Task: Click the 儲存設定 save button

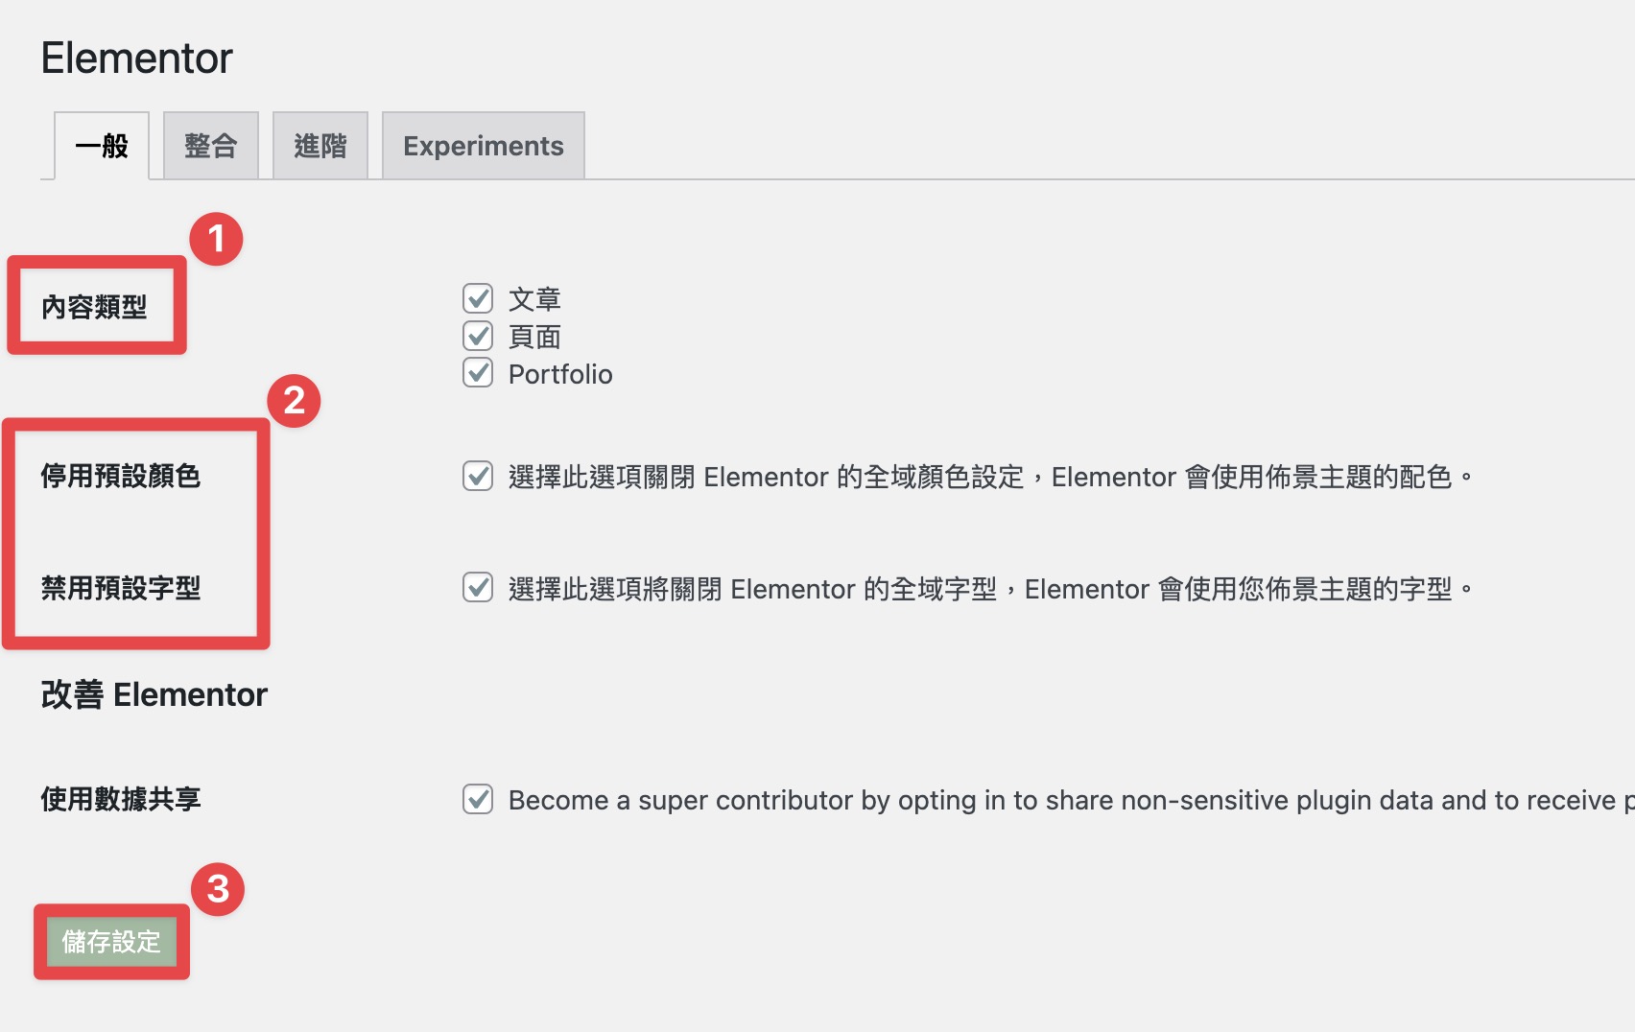Action: (x=111, y=942)
